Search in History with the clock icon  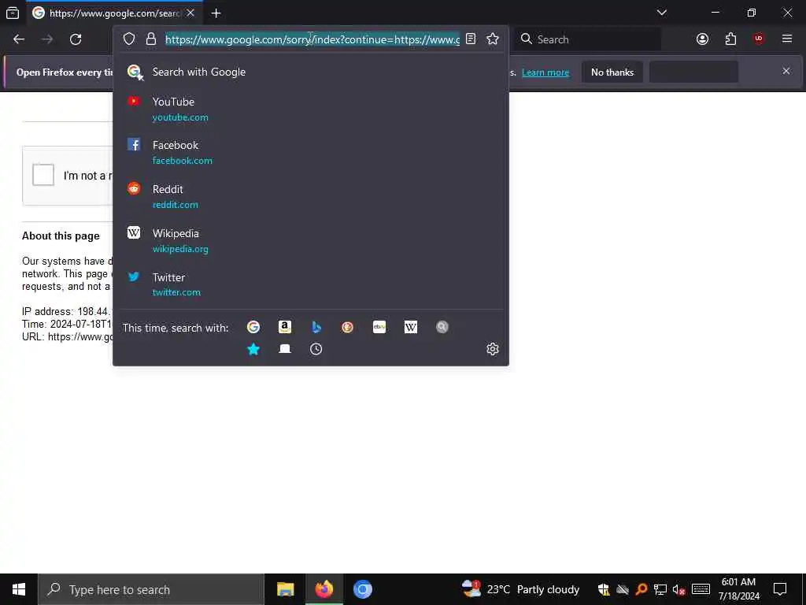pos(316,349)
